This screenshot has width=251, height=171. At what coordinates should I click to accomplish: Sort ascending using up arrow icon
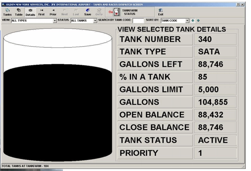click(x=198, y=20)
